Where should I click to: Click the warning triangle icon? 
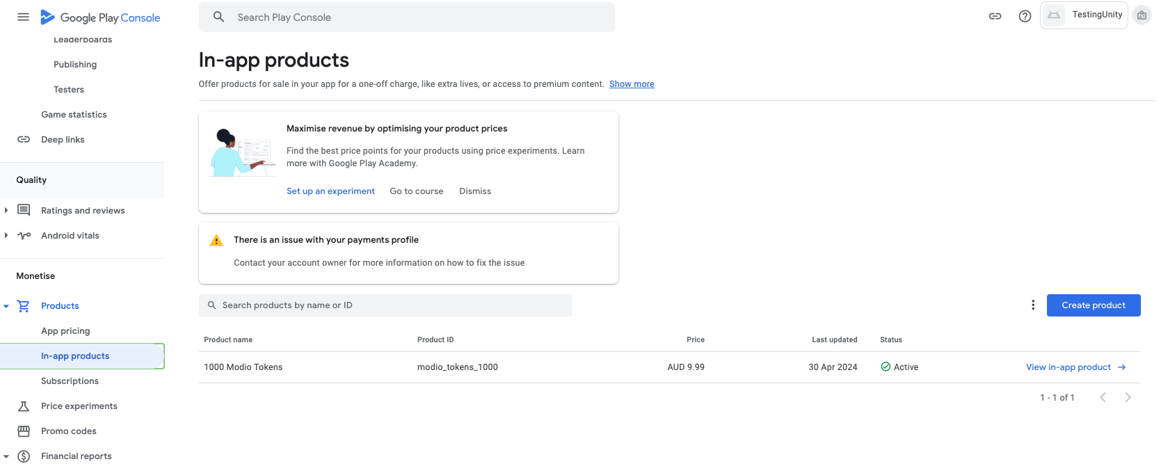pyautogui.click(x=216, y=240)
